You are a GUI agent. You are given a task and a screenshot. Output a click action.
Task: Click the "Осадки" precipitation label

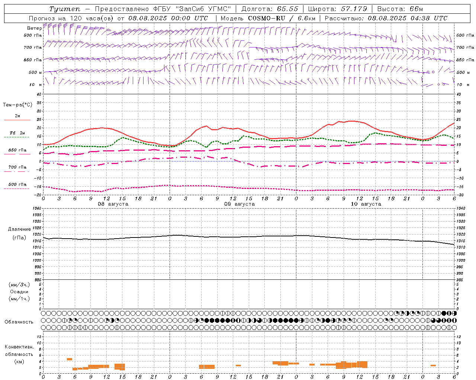19,292
